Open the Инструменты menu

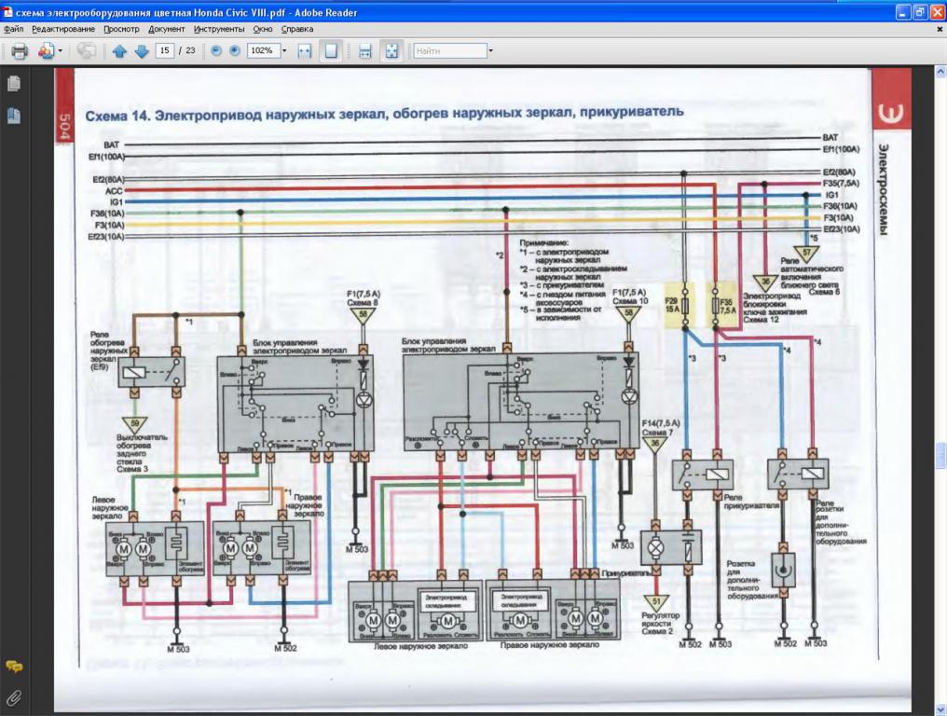pos(219,29)
